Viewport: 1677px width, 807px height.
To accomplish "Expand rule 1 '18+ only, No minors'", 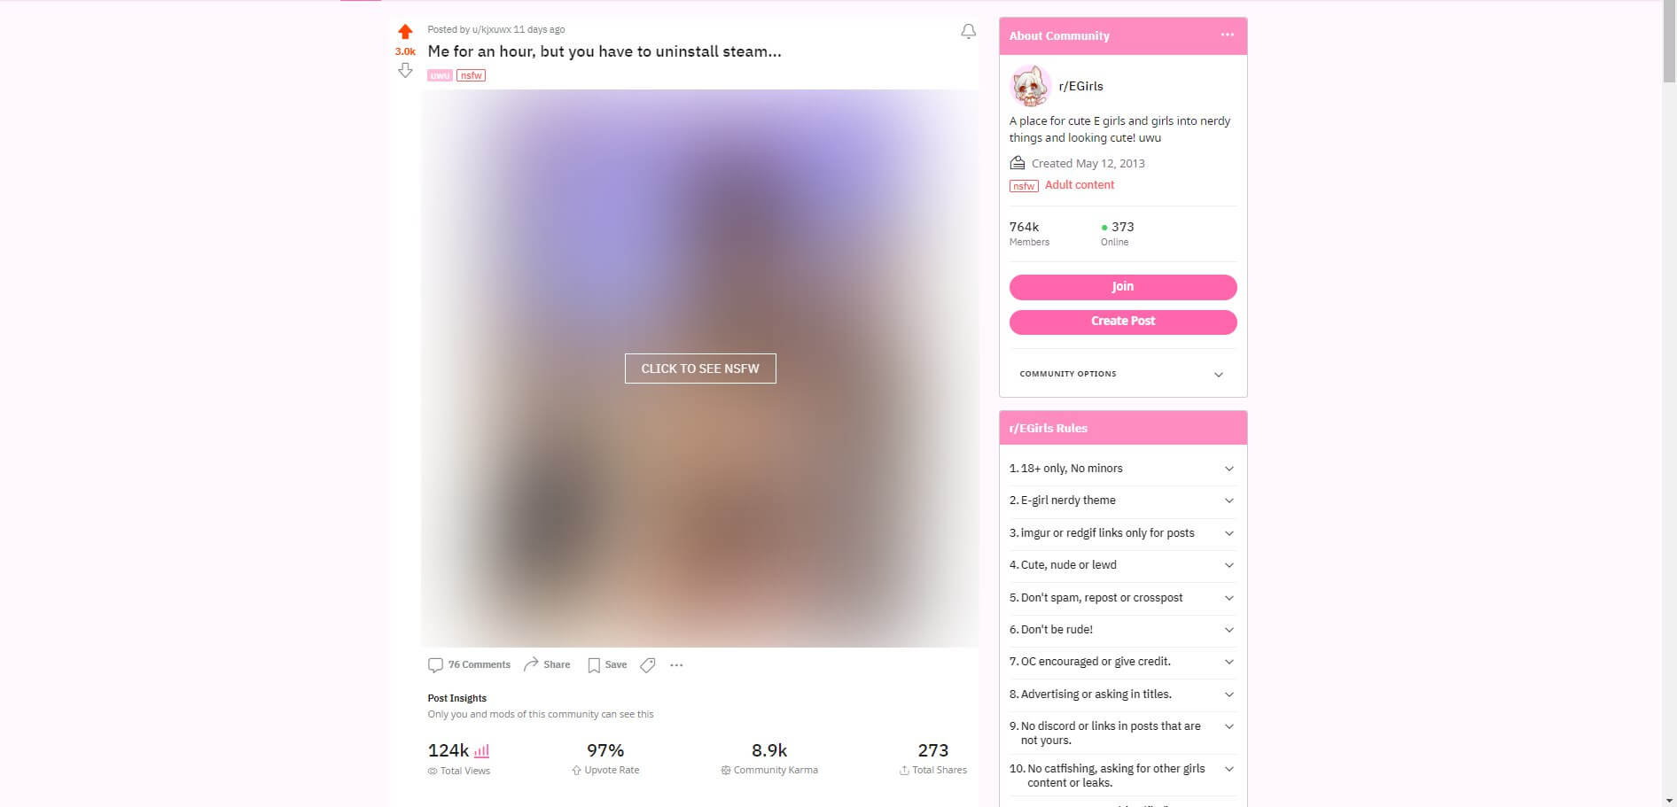I will point(1122,469).
